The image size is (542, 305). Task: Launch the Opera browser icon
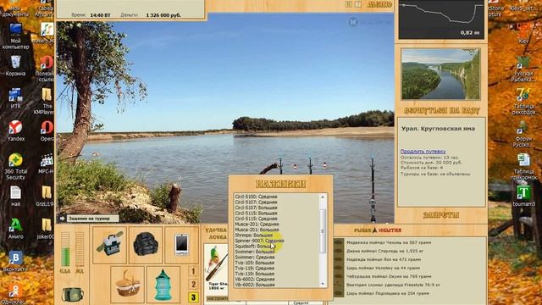(x=47, y=130)
